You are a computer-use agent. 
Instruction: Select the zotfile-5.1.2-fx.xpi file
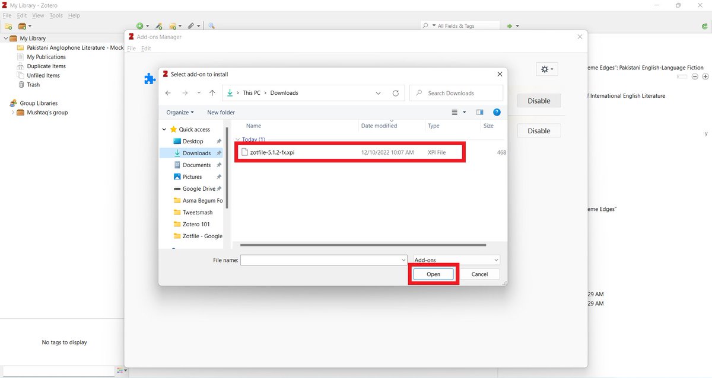[x=271, y=152]
